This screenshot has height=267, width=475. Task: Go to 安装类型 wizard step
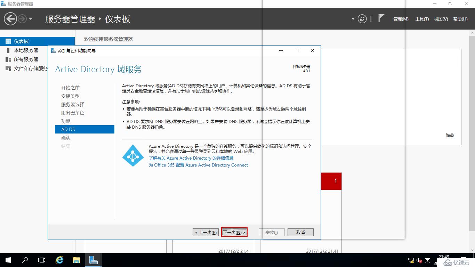point(70,96)
